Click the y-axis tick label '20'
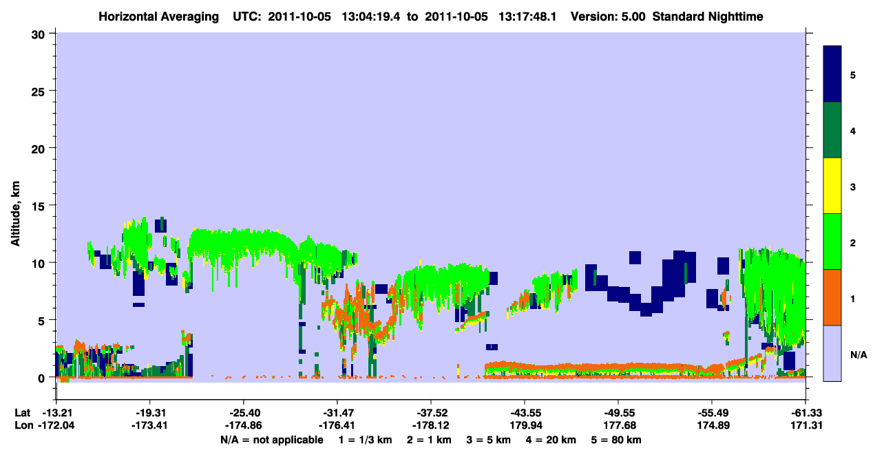Viewport: 895px width, 459px height. (x=39, y=148)
